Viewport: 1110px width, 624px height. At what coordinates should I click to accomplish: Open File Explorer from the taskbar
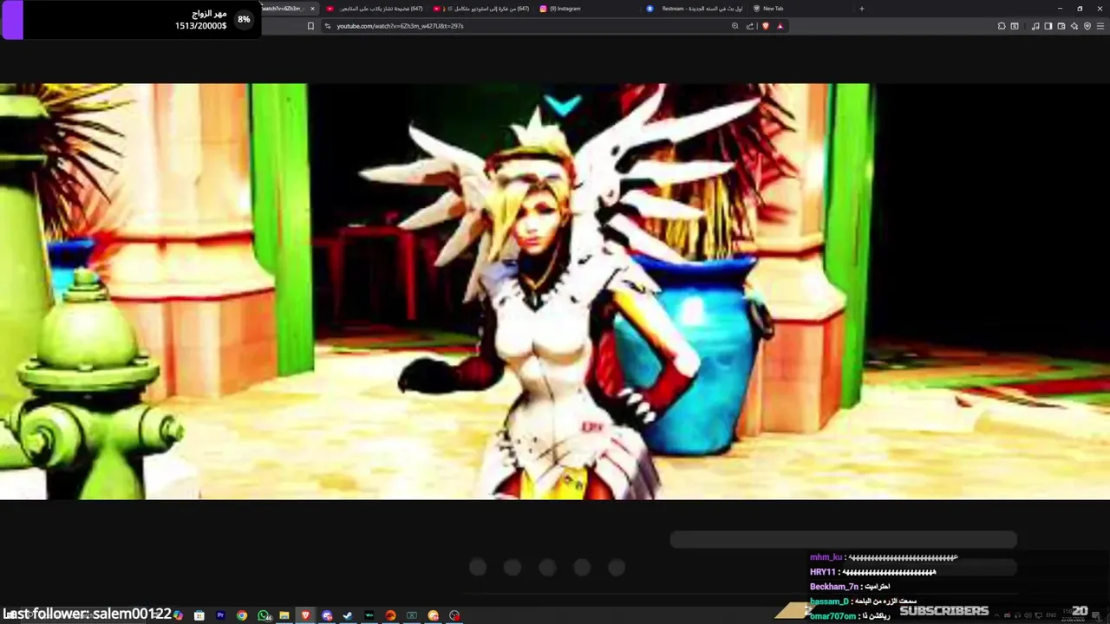click(x=284, y=615)
